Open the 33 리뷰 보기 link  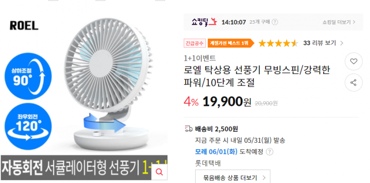point(320,43)
